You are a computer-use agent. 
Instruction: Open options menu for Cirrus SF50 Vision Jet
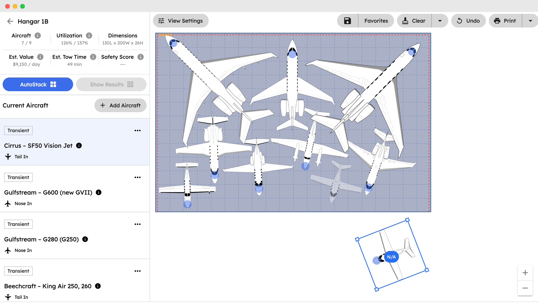(x=138, y=130)
